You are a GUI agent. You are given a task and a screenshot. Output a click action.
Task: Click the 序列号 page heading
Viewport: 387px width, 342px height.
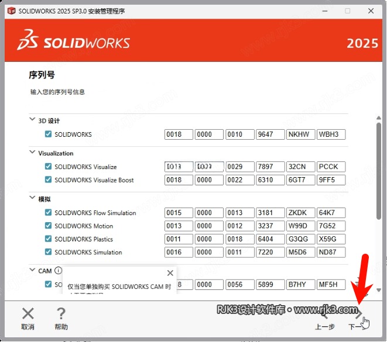point(42,75)
